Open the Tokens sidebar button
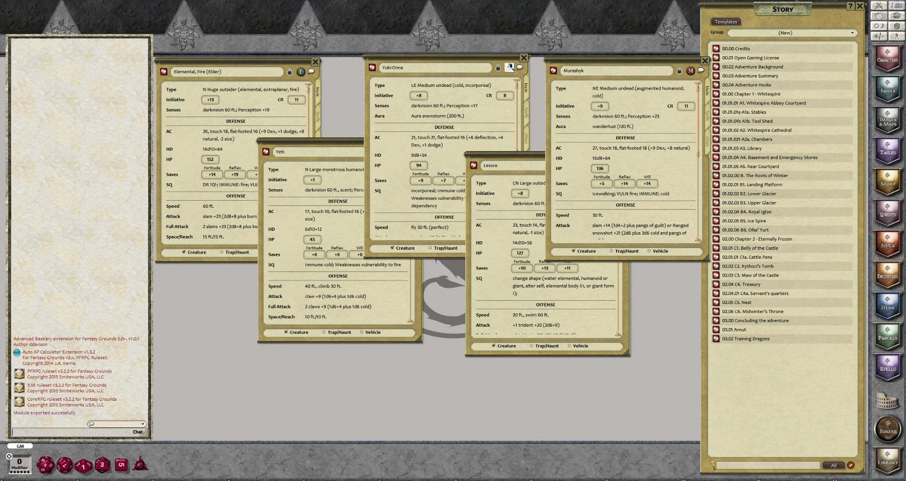This screenshot has height=481, width=906. pyautogui.click(x=887, y=430)
